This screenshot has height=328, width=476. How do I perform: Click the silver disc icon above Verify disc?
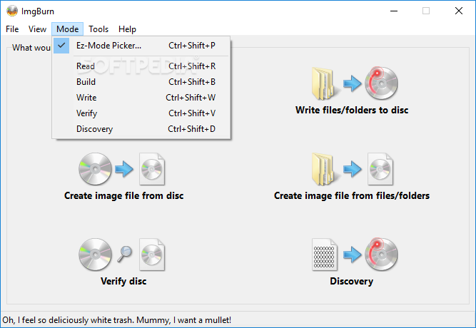tap(95, 255)
